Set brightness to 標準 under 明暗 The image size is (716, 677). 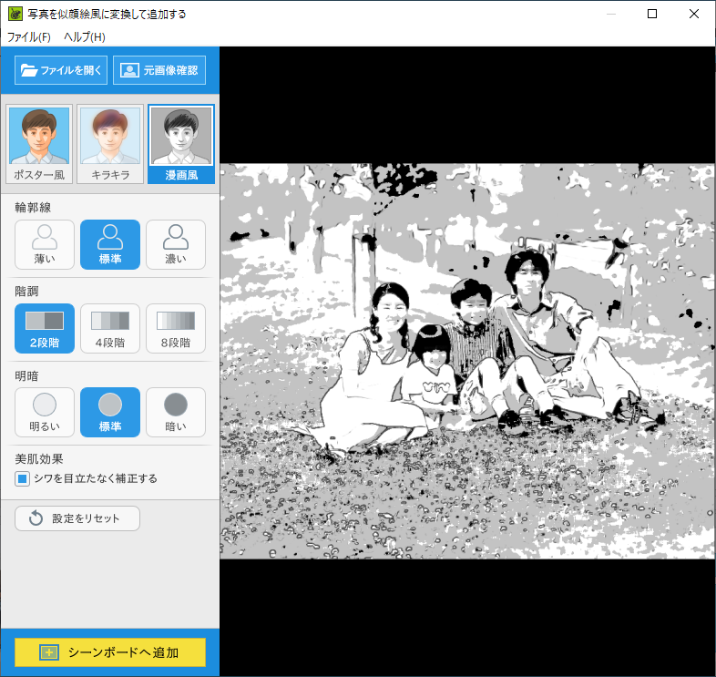tap(110, 412)
